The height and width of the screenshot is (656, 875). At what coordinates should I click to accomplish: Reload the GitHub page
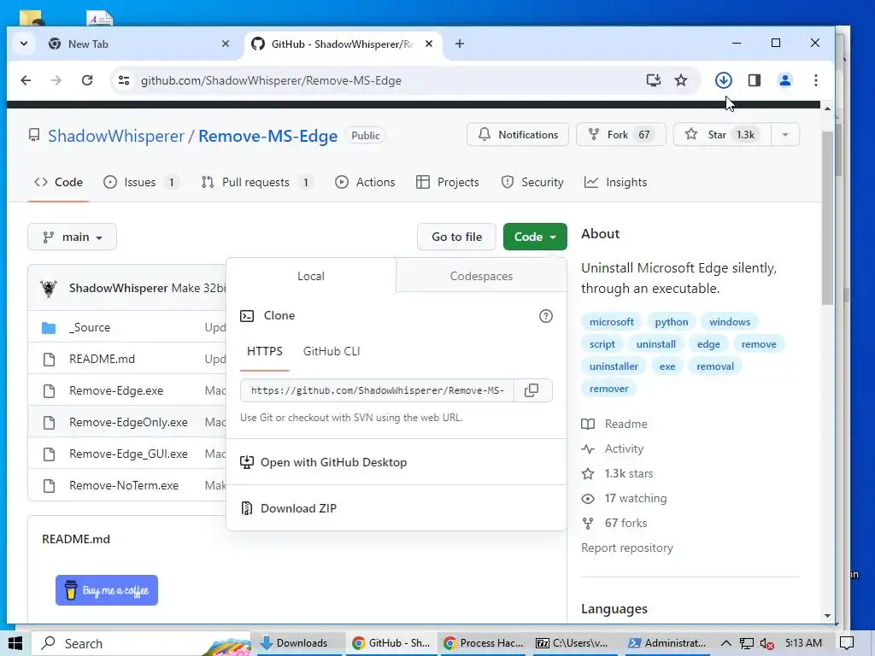point(87,80)
